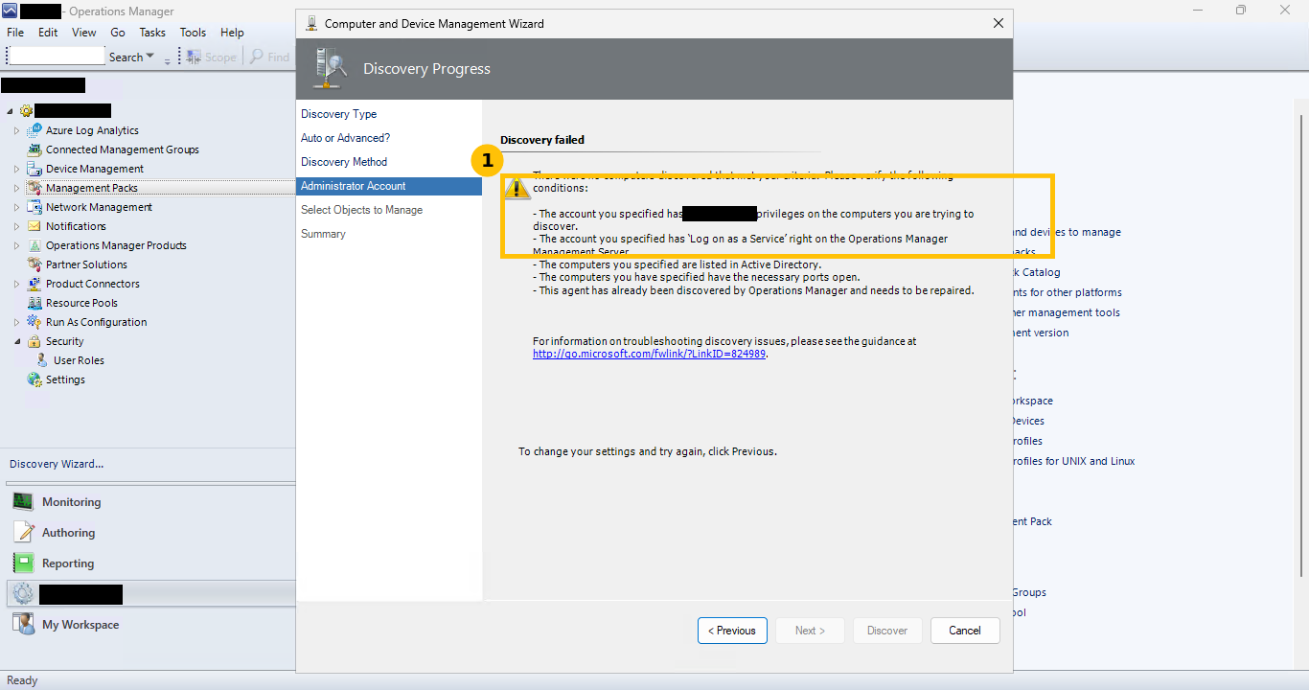Viewport: 1309px width, 690px height.
Task: Close the Computer and Device Management Wizard
Action: (999, 23)
